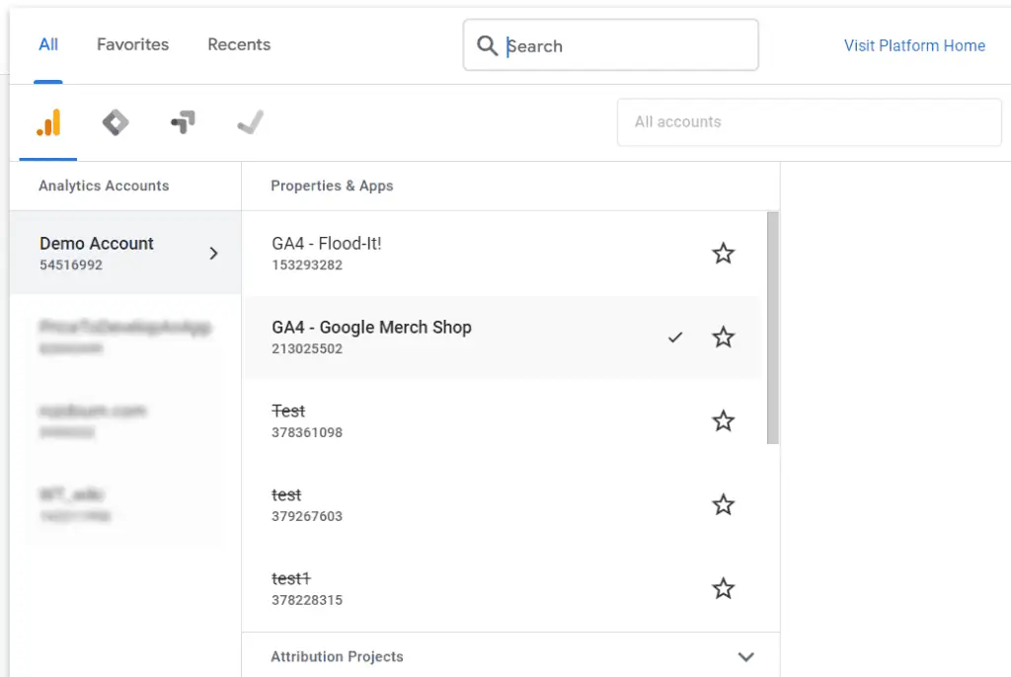Open the All accounts filter box
1011x677 pixels.
pyautogui.click(x=809, y=122)
